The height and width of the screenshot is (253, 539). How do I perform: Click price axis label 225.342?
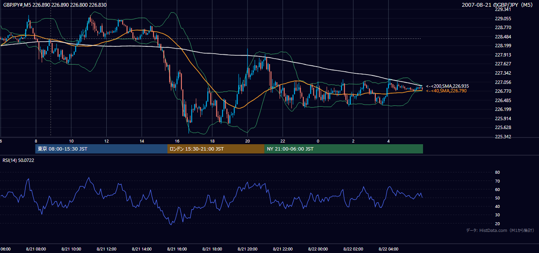click(503, 137)
